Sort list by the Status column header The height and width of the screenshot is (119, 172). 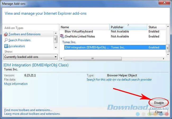click(156, 27)
